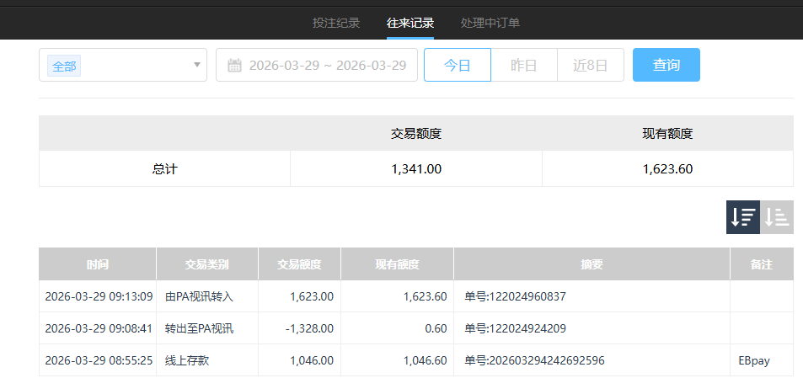
Task: Open the date range 2026-03-29 input
Action: coord(327,66)
